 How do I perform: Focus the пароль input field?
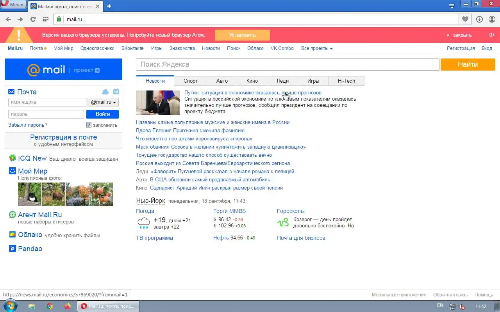(x=46, y=114)
